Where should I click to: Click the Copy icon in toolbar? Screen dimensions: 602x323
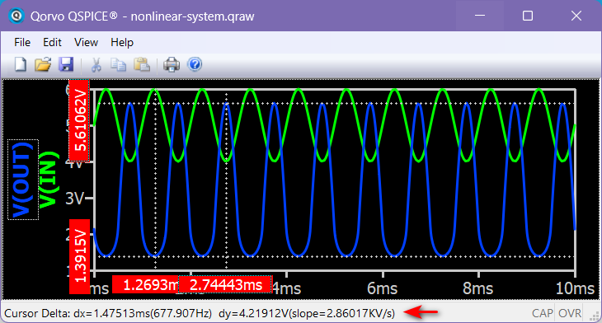(118, 64)
